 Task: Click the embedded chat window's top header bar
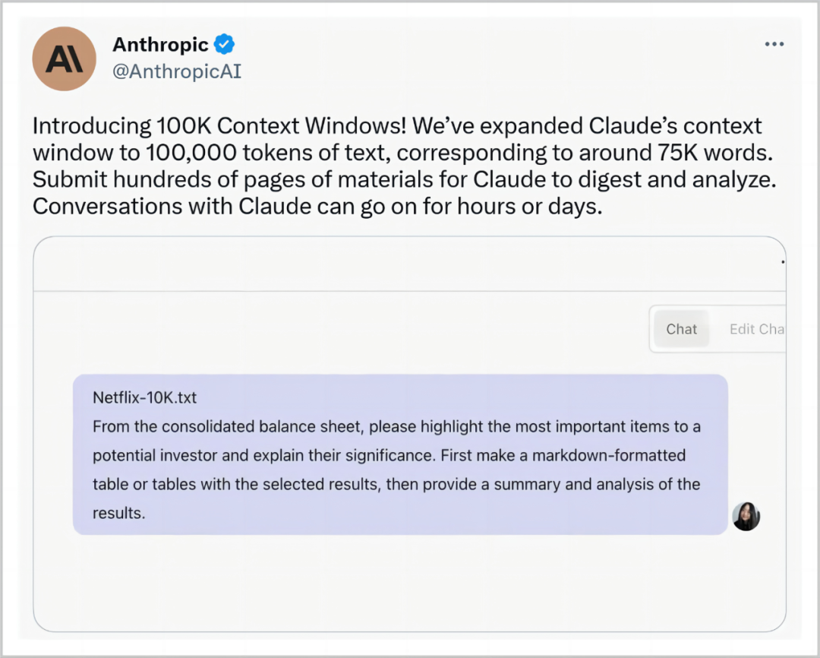tap(409, 264)
